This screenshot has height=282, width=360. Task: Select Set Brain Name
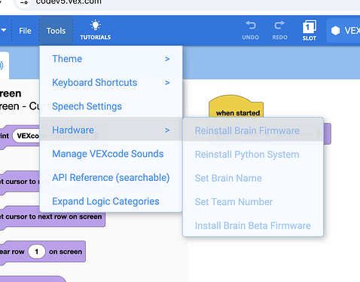coord(253,178)
